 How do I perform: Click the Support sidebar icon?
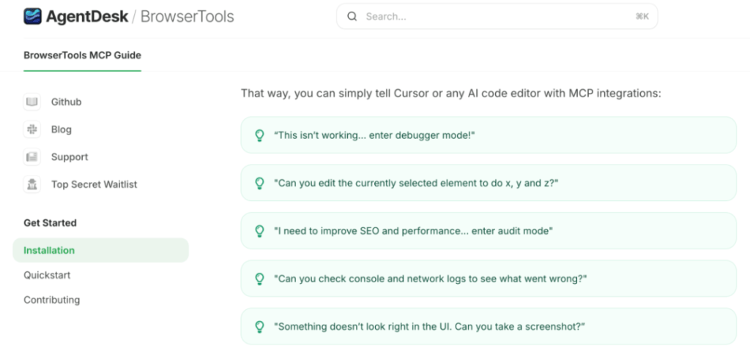point(32,157)
